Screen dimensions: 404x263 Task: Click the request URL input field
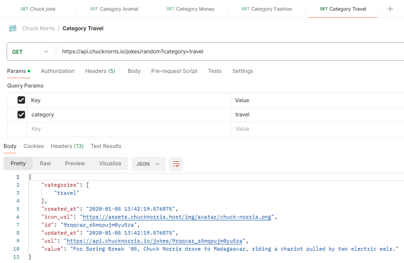(229, 52)
